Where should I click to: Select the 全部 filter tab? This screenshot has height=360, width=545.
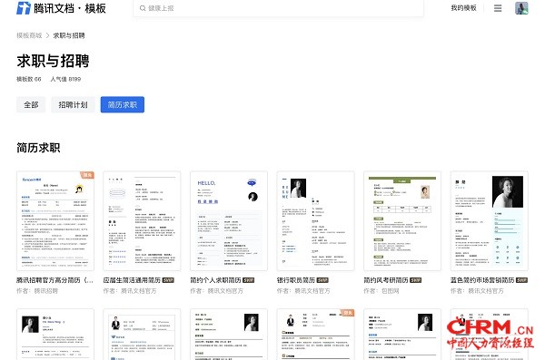[x=31, y=104]
